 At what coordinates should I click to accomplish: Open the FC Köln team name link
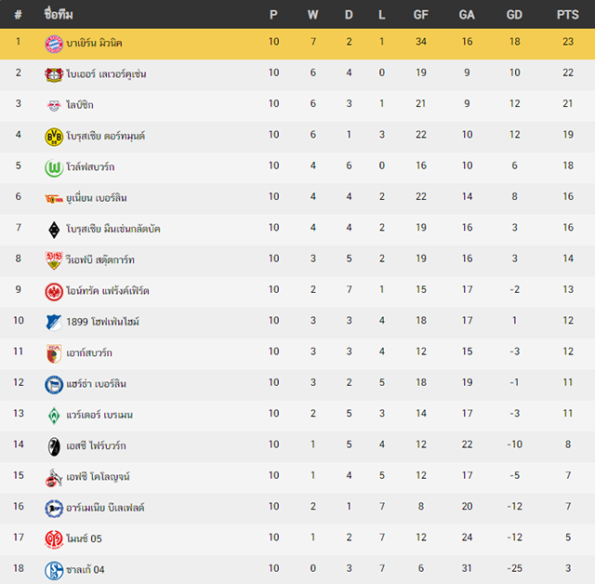click(x=98, y=477)
